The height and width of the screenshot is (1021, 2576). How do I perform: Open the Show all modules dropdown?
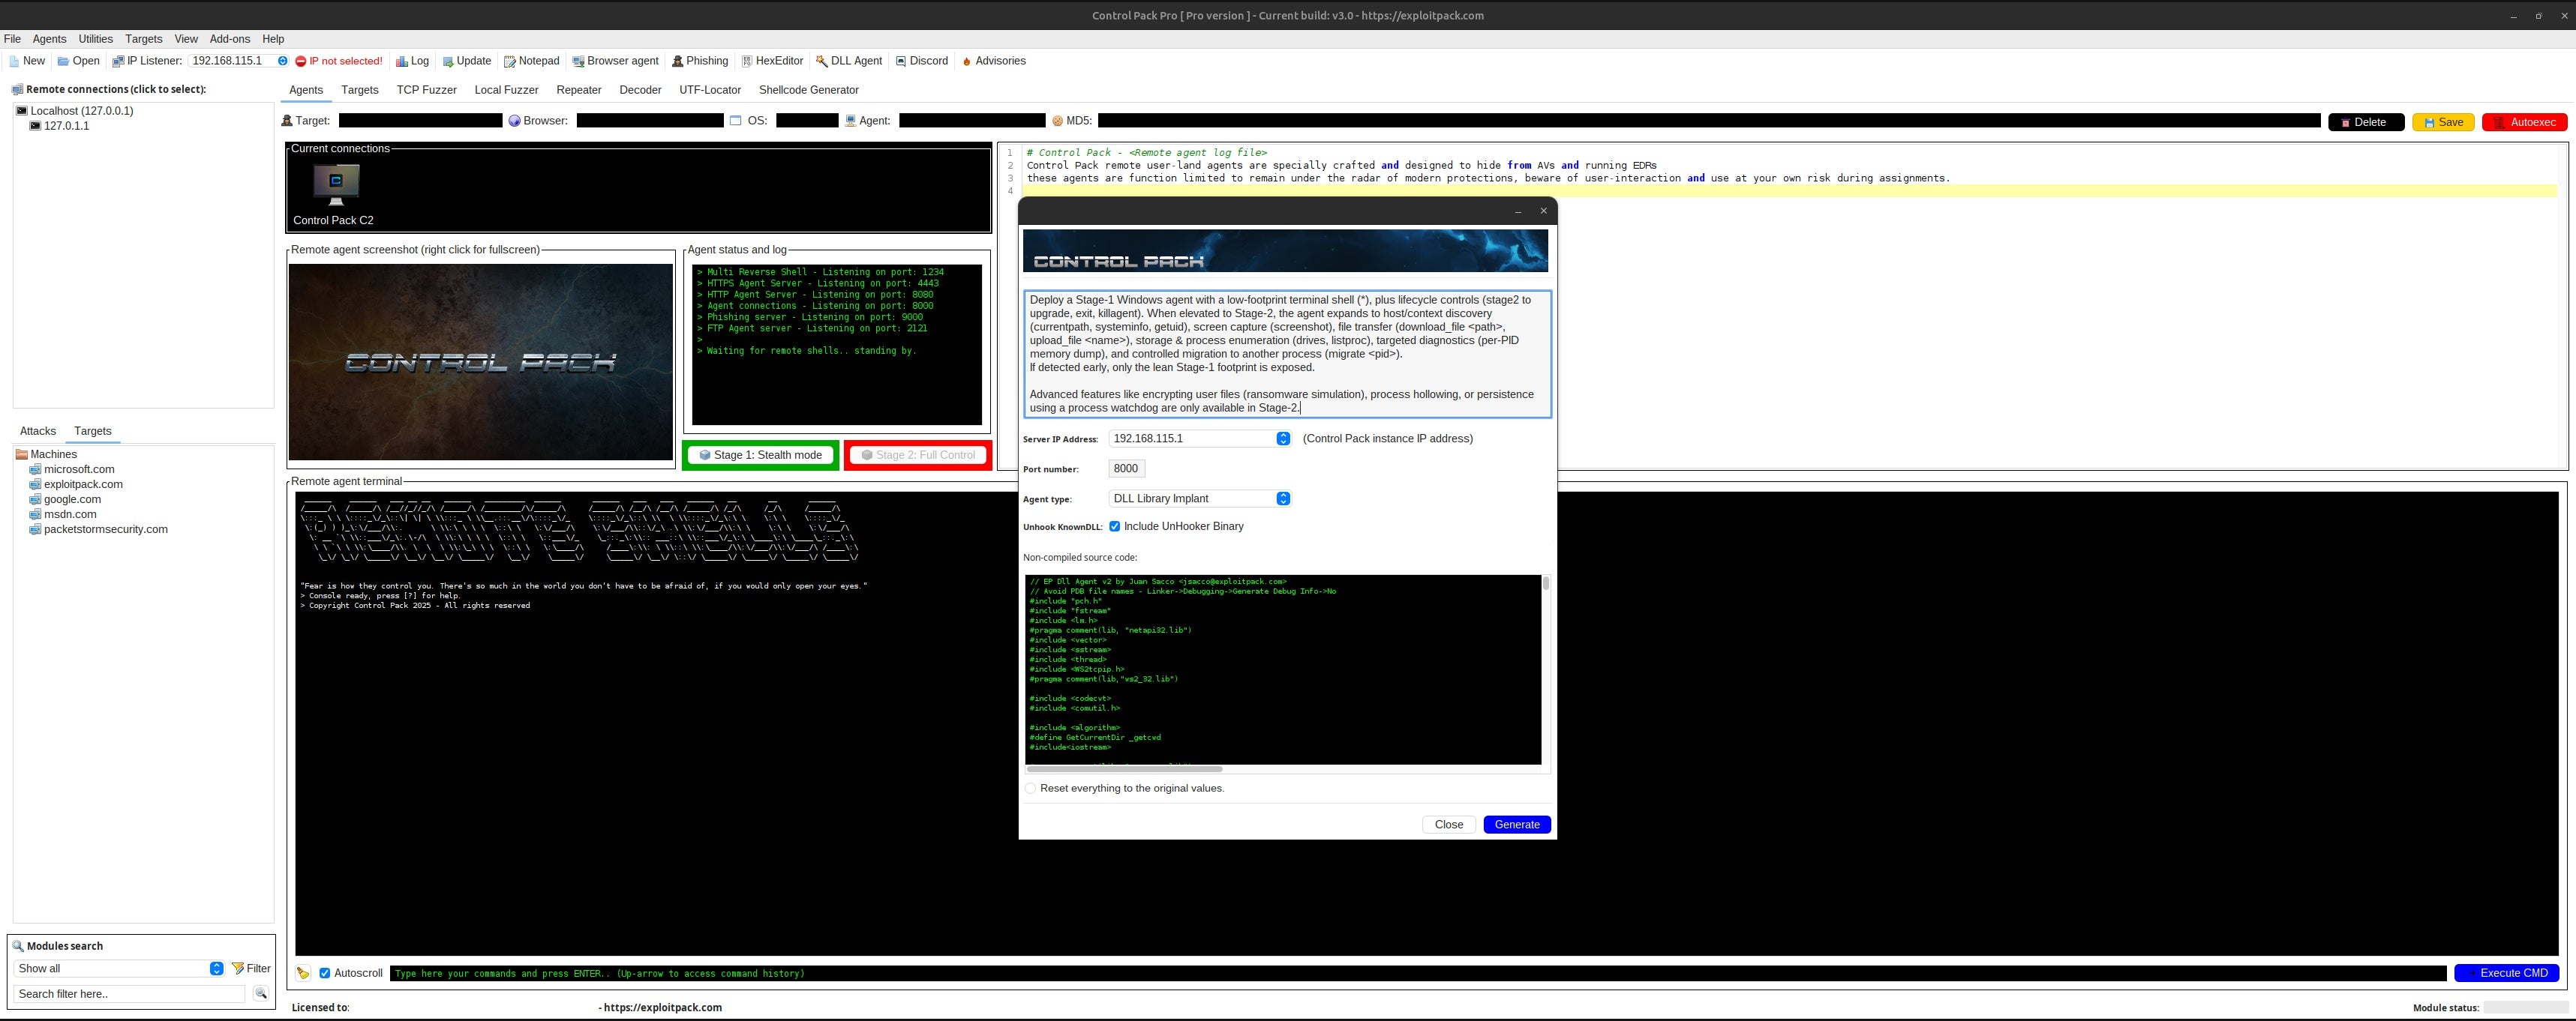(216, 968)
